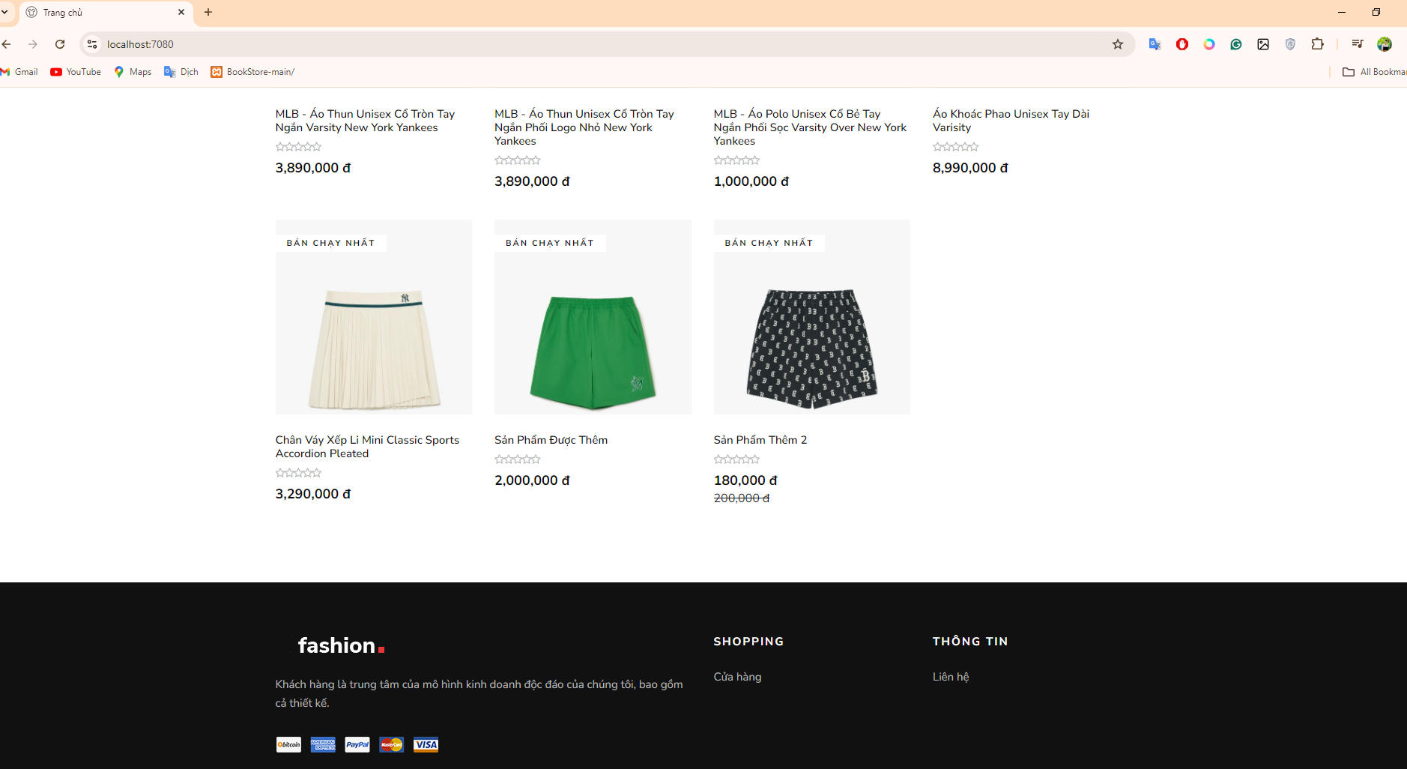The width and height of the screenshot is (1407, 769).
Task: Click the VISA payment icon
Action: coord(426,744)
